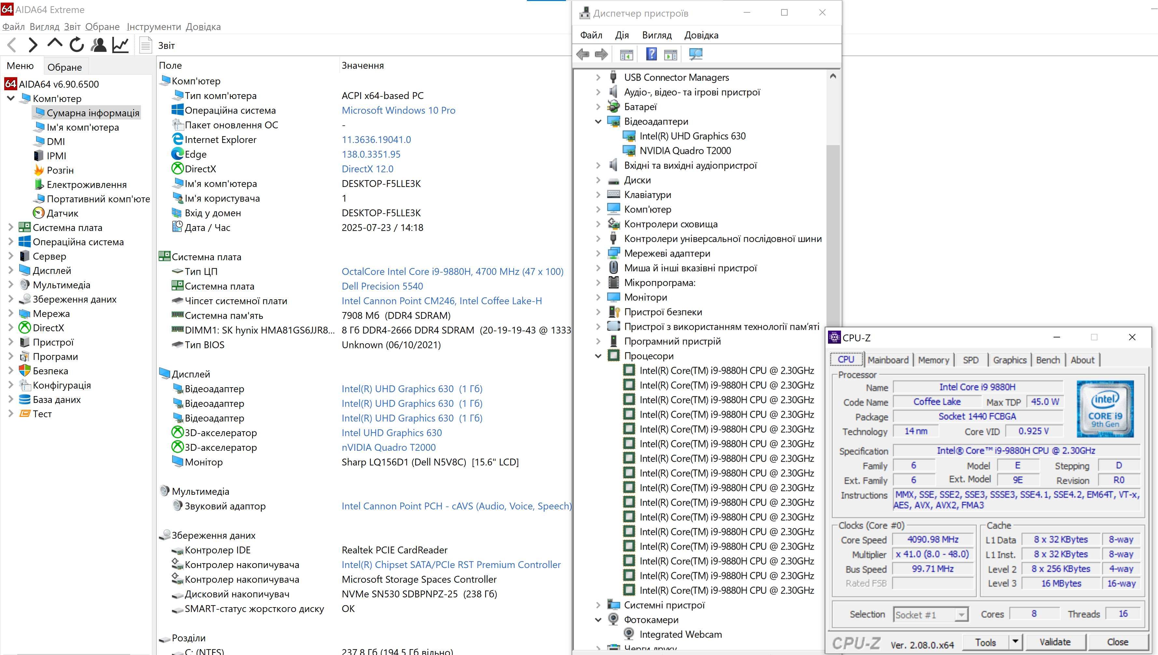Viewport: 1158px width, 655px height.
Task: Open the Tools dropdown arrow in CPU-Z
Action: (1015, 642)
